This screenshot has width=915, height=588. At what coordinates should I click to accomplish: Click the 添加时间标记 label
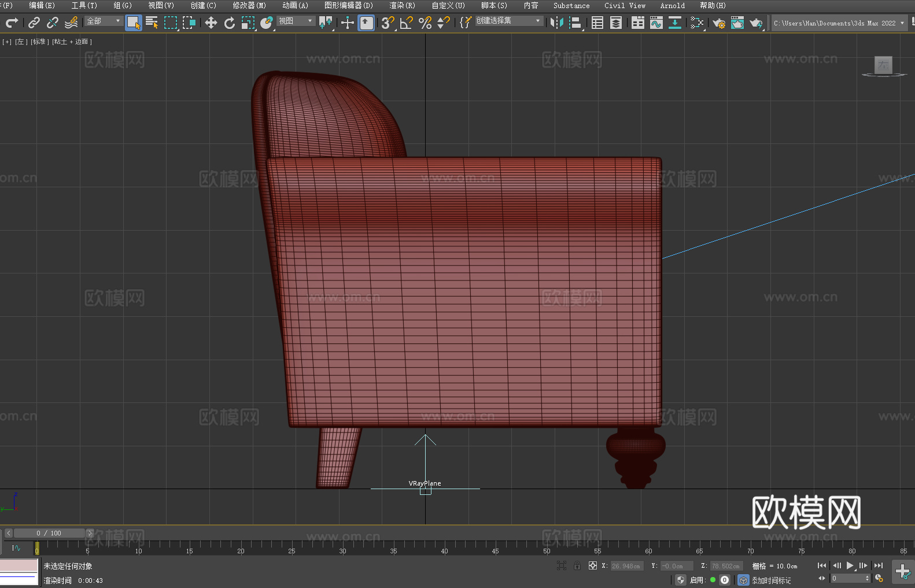click(x=771, y=580)
